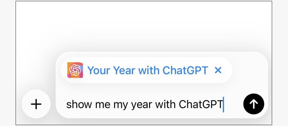Click the ChatGPT logo in the chip
The height and width of the screenshot is (126, 288).
coord(75,70)
